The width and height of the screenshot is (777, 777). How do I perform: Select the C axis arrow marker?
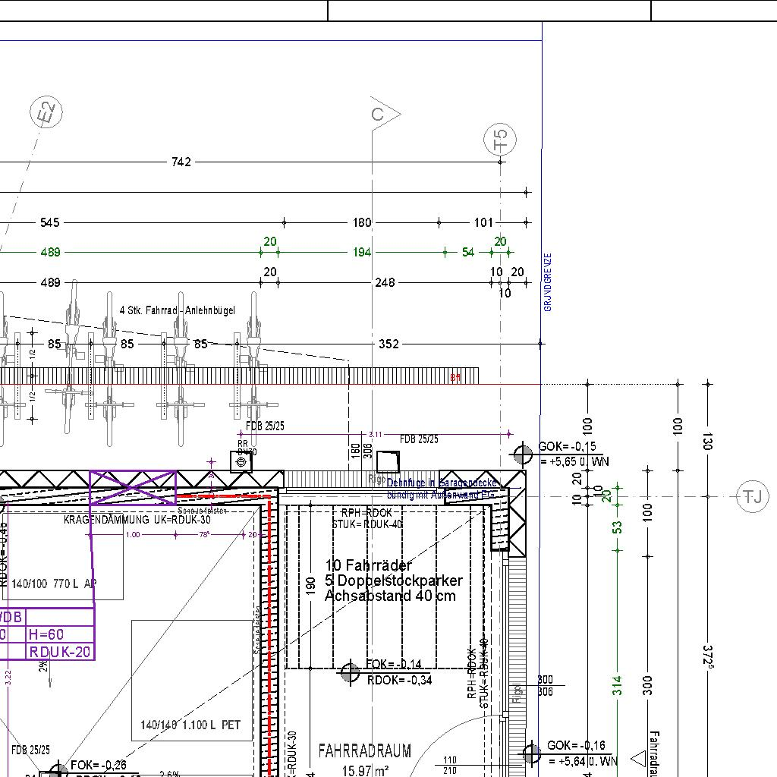(382, 114)
